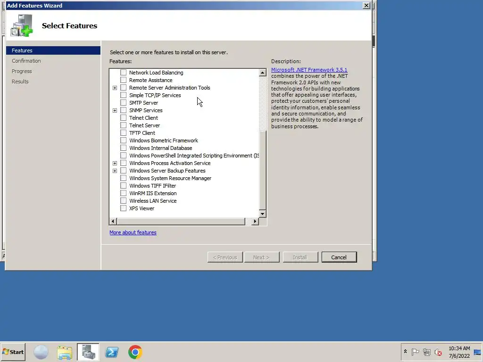Check the Network Load Balancing feature
This screenshot has width=483, height=362.
(x=123, y=72)
